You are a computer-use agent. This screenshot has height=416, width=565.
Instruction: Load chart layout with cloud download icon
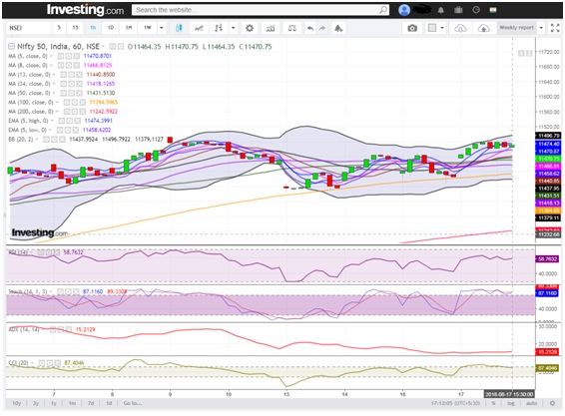click(460, 28)
